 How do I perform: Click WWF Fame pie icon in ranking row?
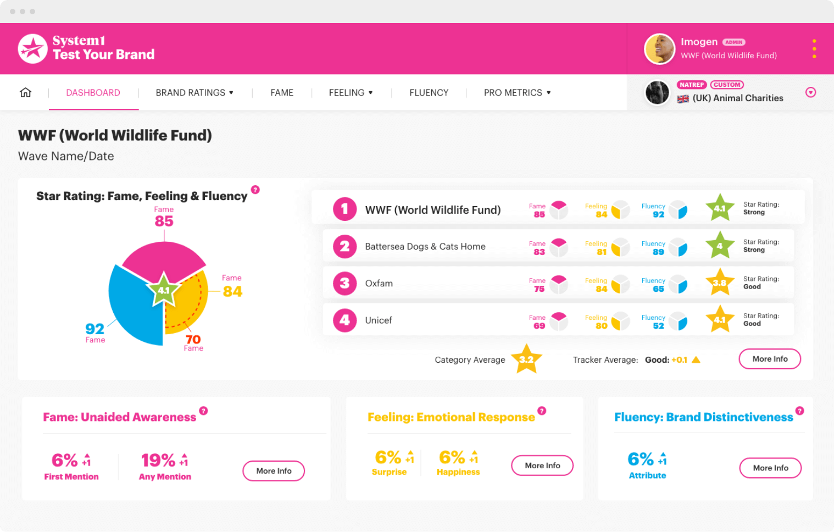coord(559,209)
